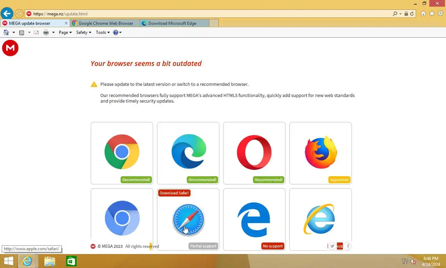Choose the new Microsoft Edge browser card
The height and width of the screenshot is (268, 446).
188,153
